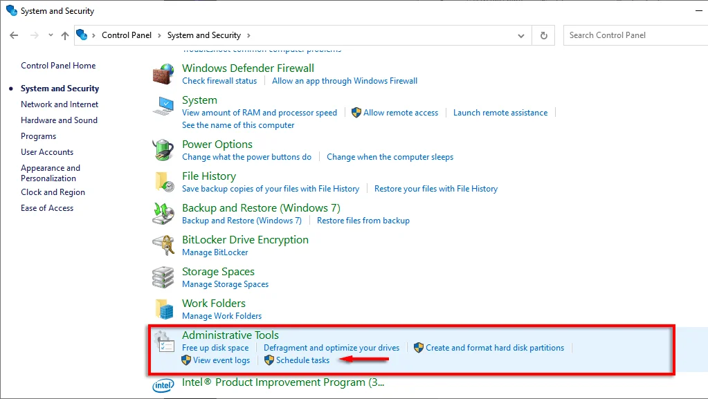Go up one level with the up arrow
The height and width of the screenshot is (399, 708).
pyautogui.click(x=65, y=35)
